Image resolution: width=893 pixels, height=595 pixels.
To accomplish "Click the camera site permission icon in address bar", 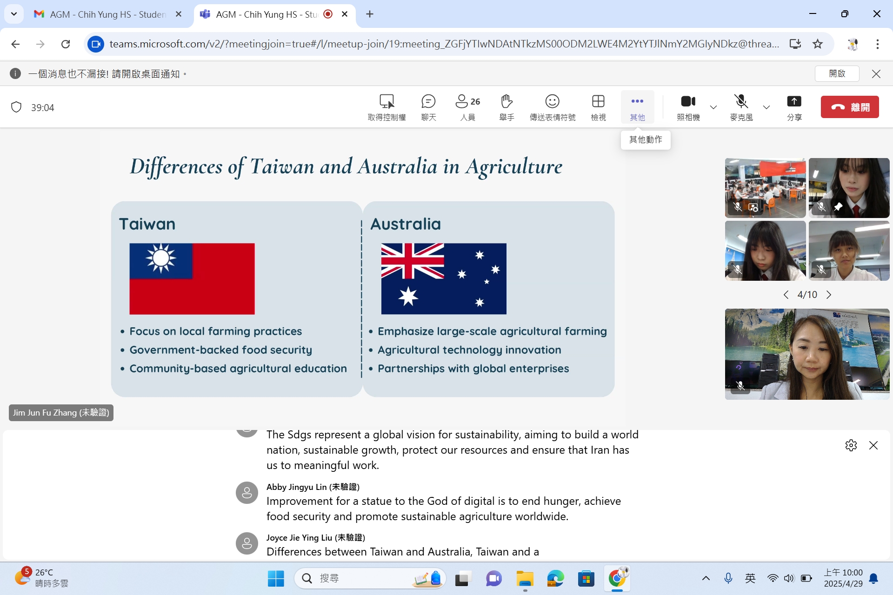I will 96,44.
